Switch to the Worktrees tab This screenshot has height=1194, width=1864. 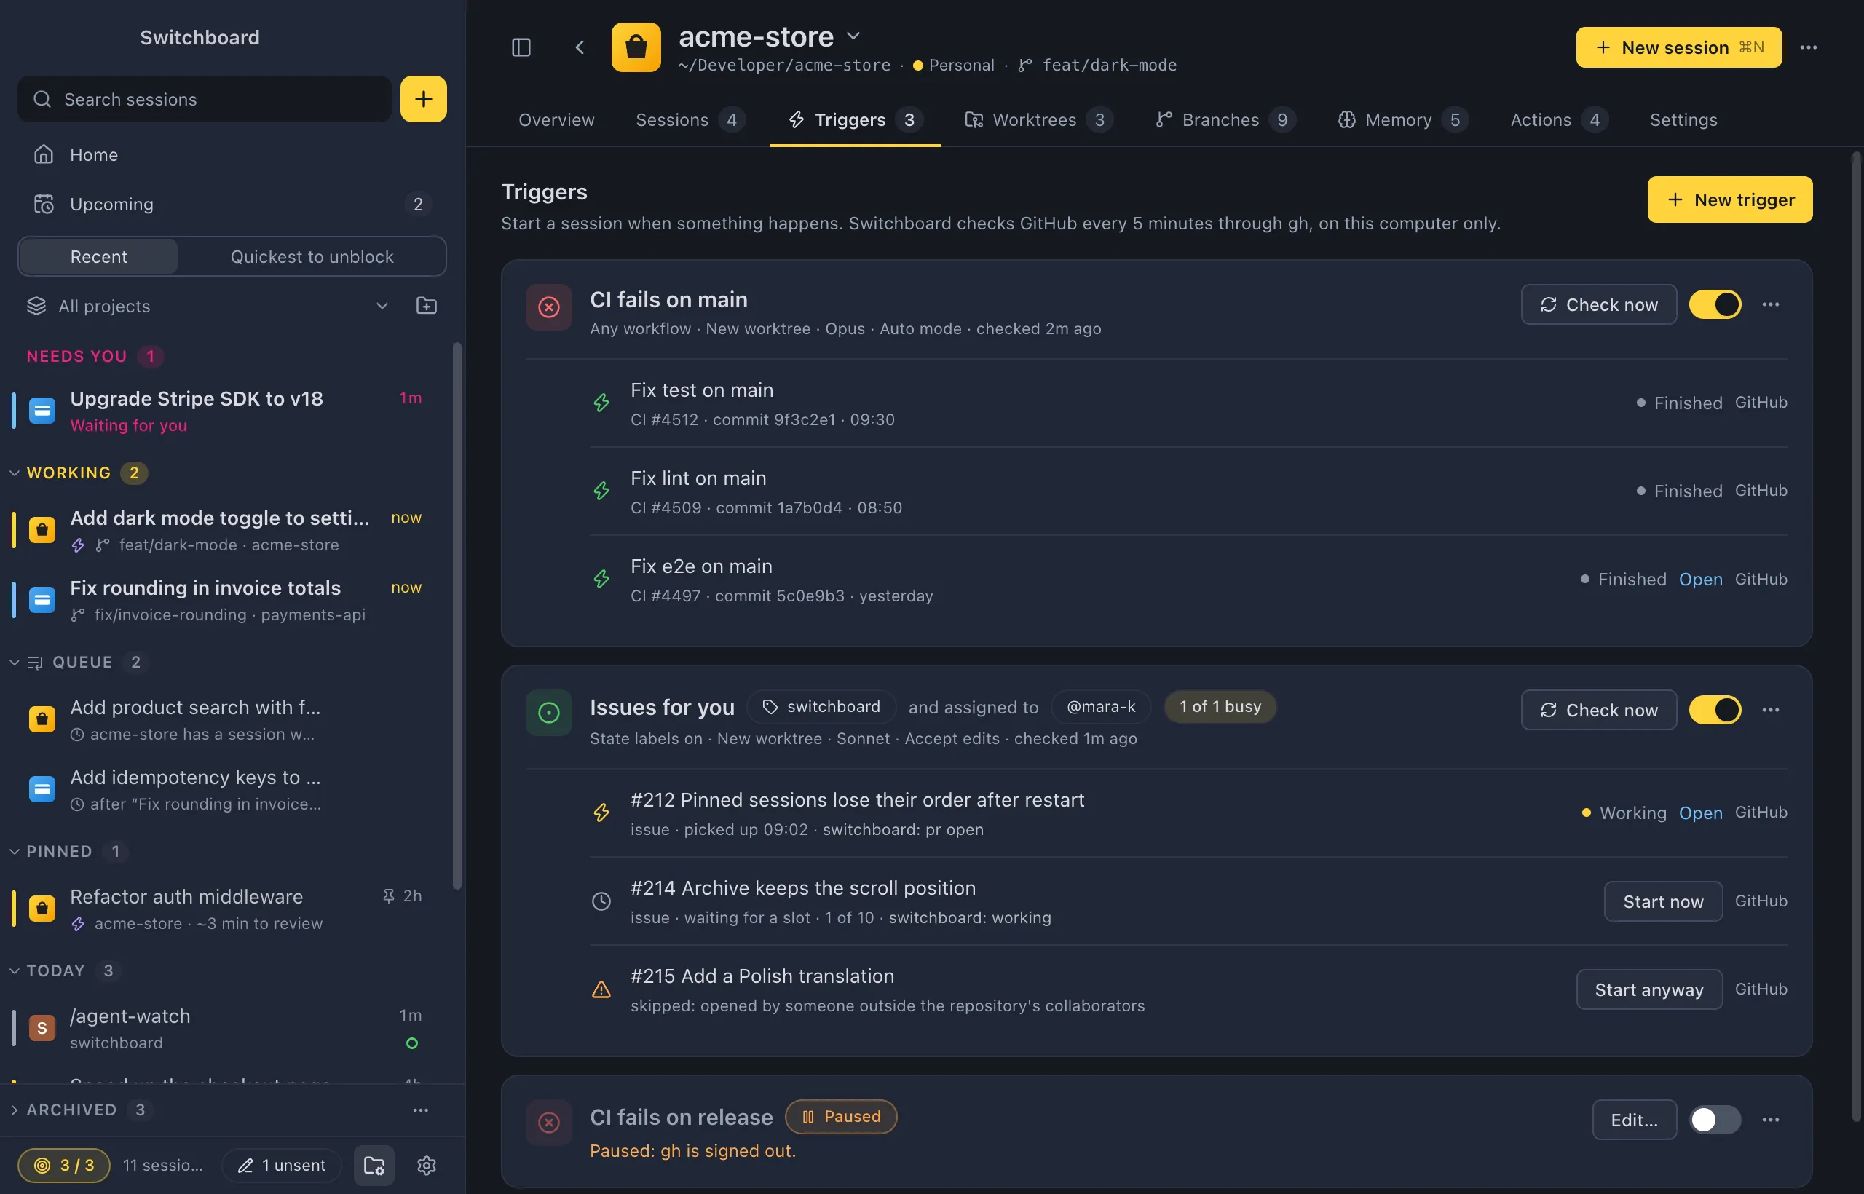coord(1038,119)
